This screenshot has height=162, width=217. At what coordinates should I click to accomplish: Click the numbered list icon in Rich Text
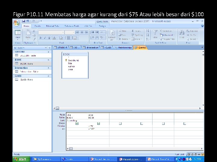93,37
